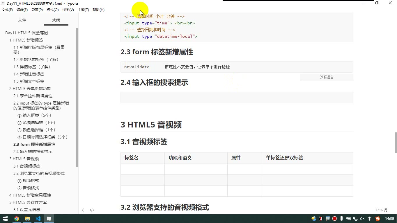Show word count details 1716 词
The width and height of the screenshot is (397, 223).
pos(381,210)
